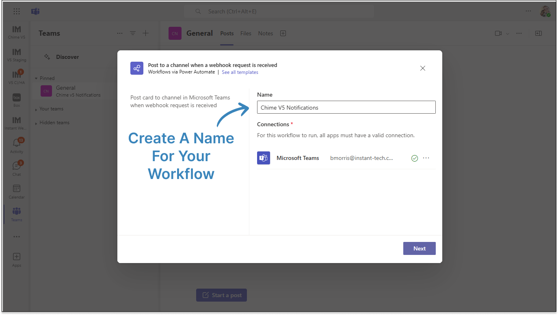558x315 pixels.
Task: Click the workflow share icon in dialog
Action: 137,68
